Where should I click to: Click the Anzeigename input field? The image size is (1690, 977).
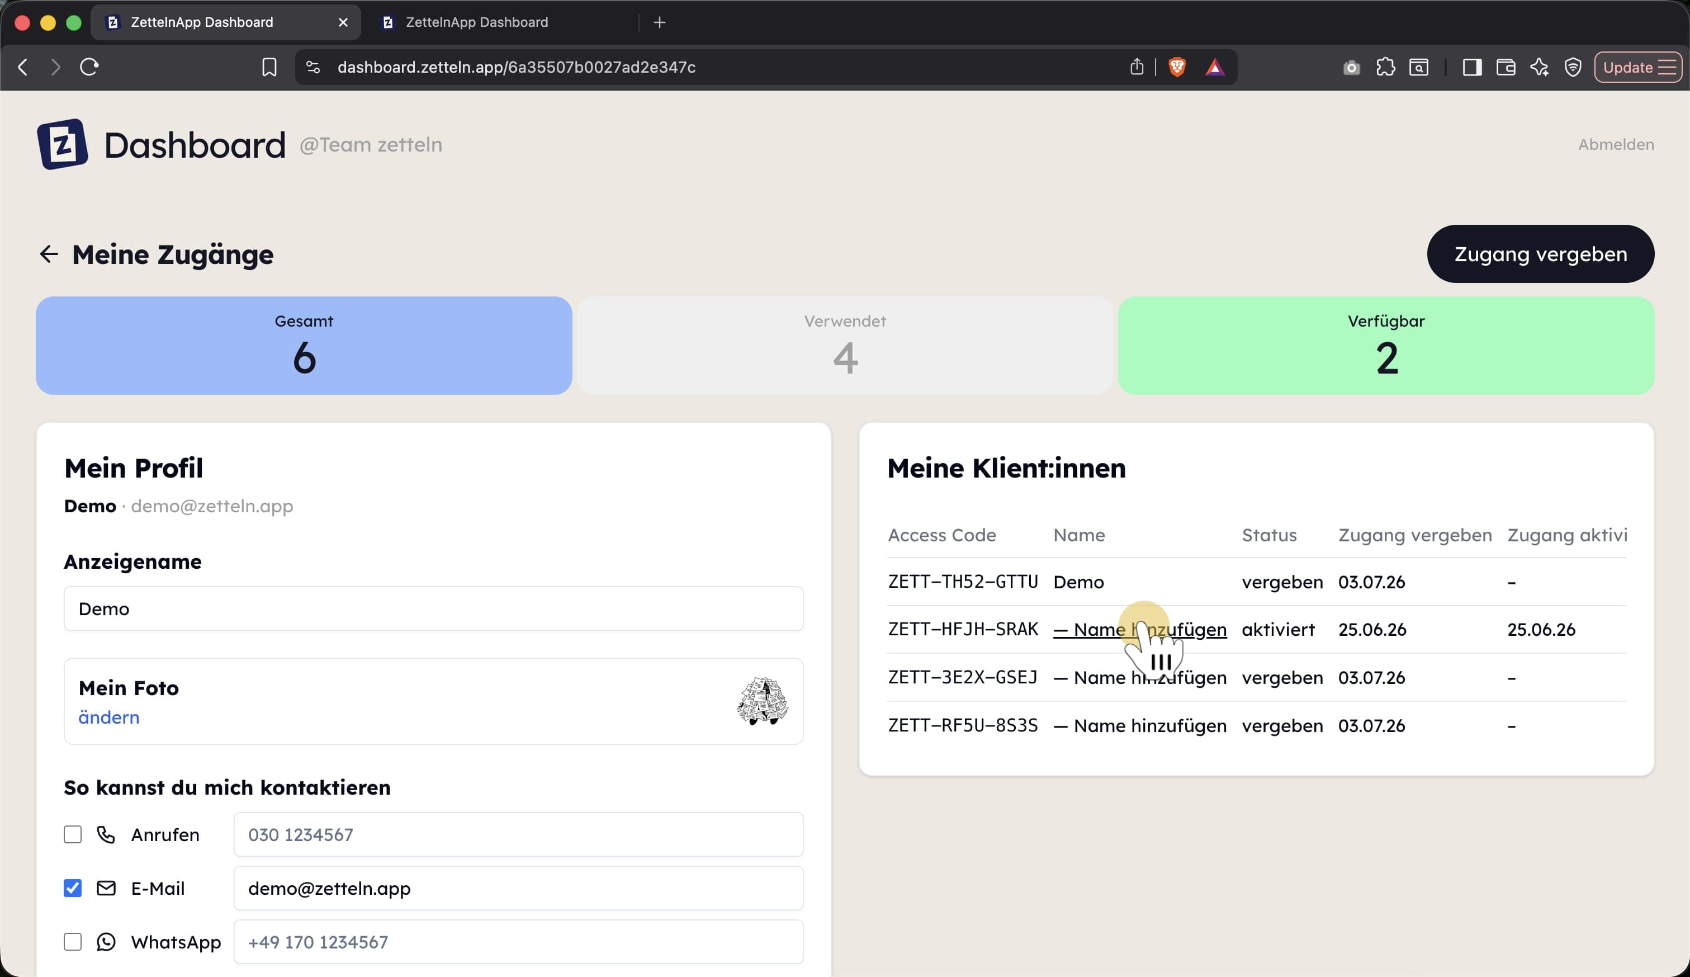click(433, 608)
